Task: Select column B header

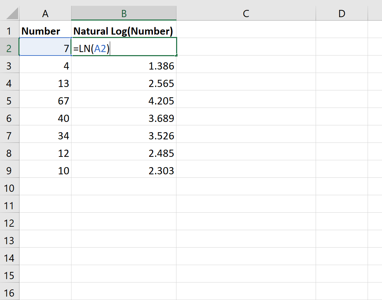Action: pyautogui.click(x=124, y=13)
